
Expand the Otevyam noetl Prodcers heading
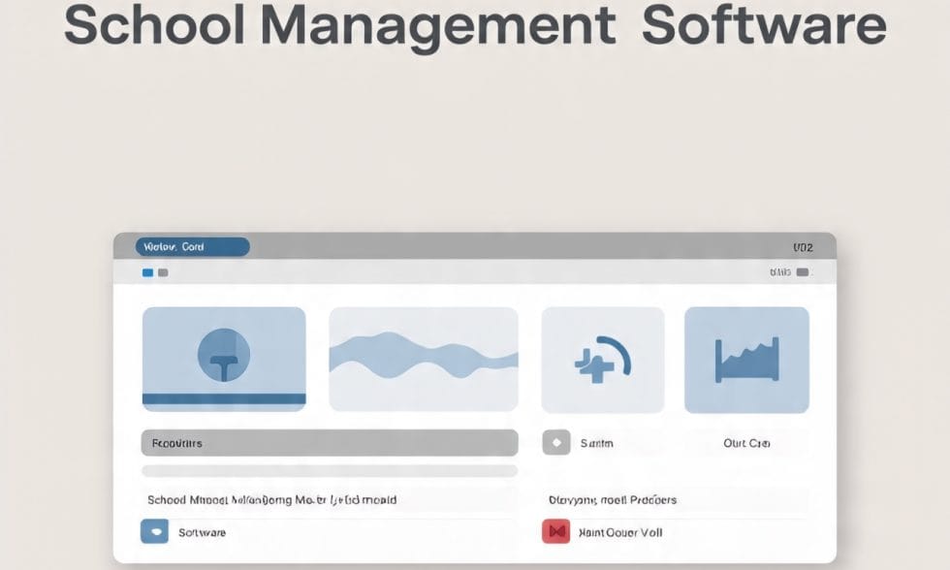click(613, 500)
